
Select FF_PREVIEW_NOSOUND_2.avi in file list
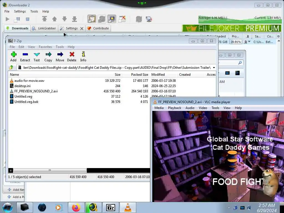point(36,91)
